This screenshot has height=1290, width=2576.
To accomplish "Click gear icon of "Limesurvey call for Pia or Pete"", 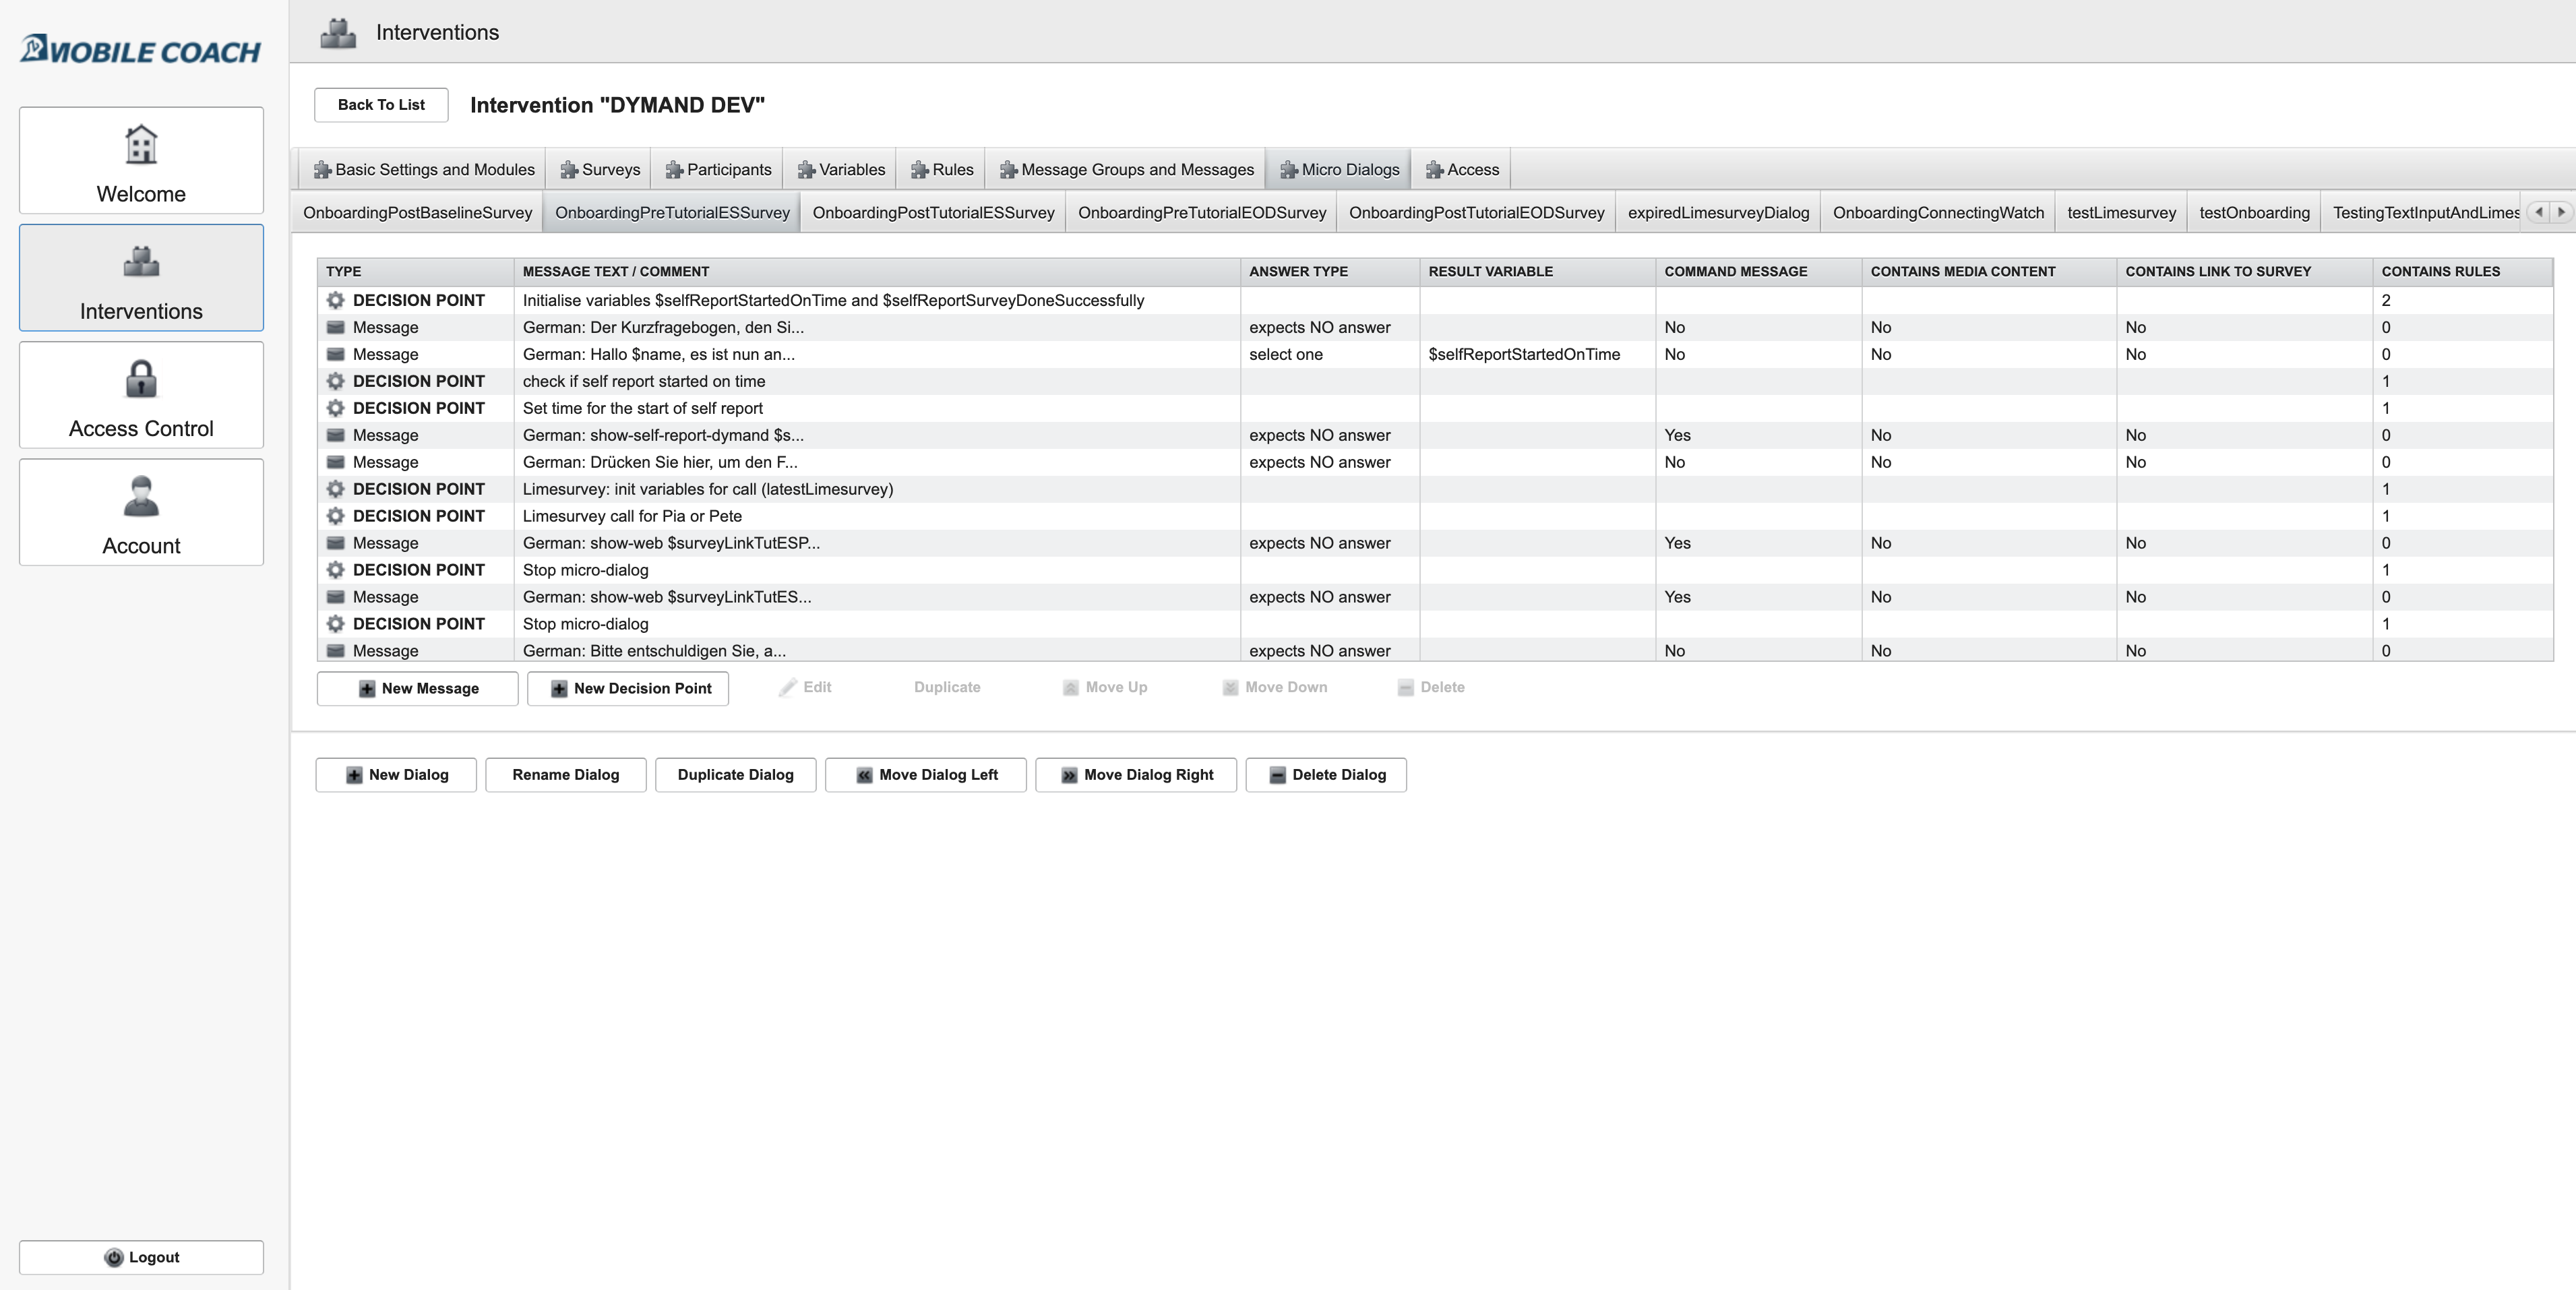I will pyautogui.click(x=336, y=516).
